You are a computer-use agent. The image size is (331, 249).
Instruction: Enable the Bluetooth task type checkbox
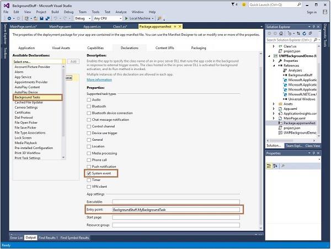89,106
